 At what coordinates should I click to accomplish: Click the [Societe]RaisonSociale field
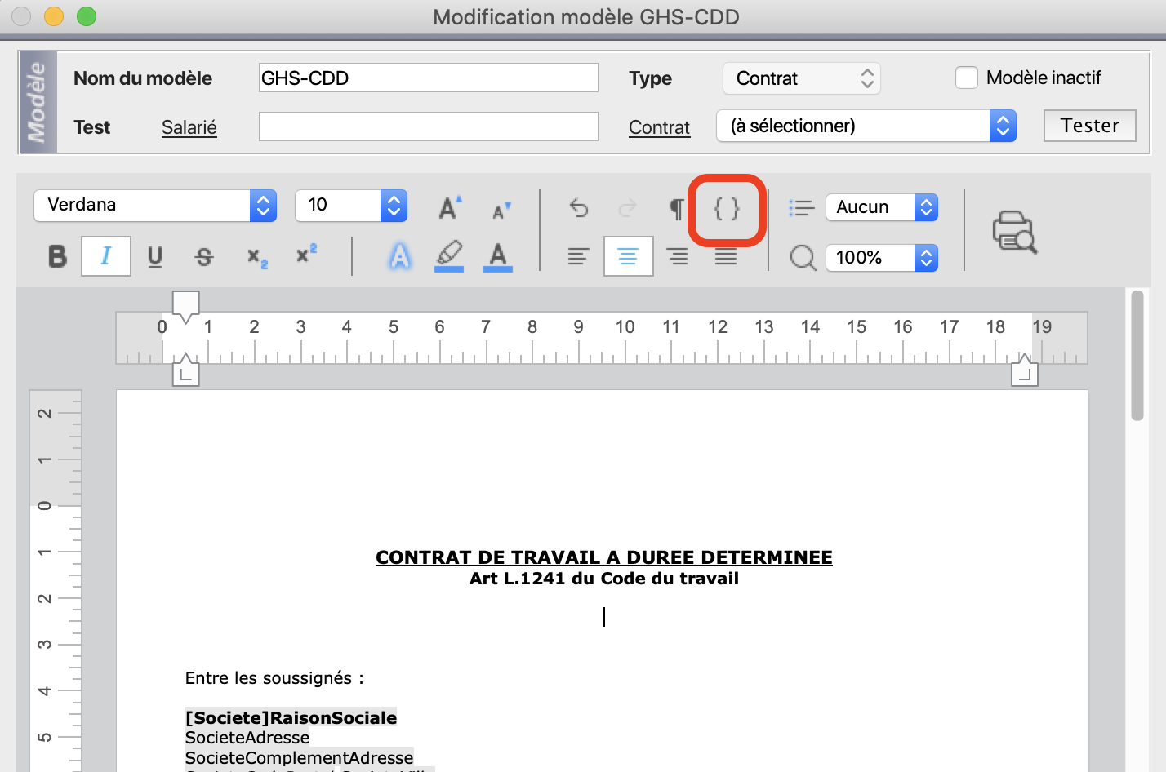291,718
